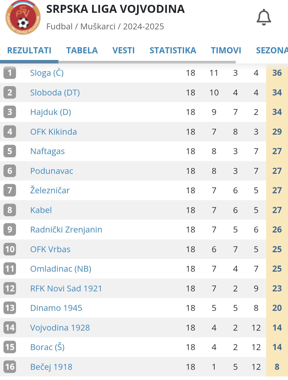288x380 pixels.
Task: Click rank badge number 16
Action: point(10,367)
